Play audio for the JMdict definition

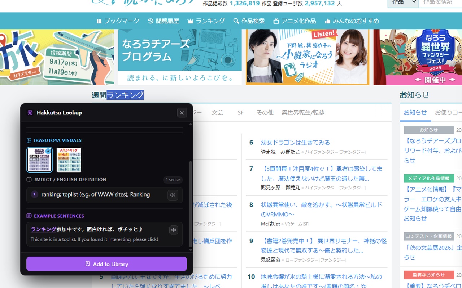pos(173,195)
